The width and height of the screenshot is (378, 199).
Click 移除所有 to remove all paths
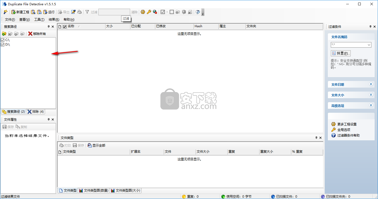click(37, 34)
